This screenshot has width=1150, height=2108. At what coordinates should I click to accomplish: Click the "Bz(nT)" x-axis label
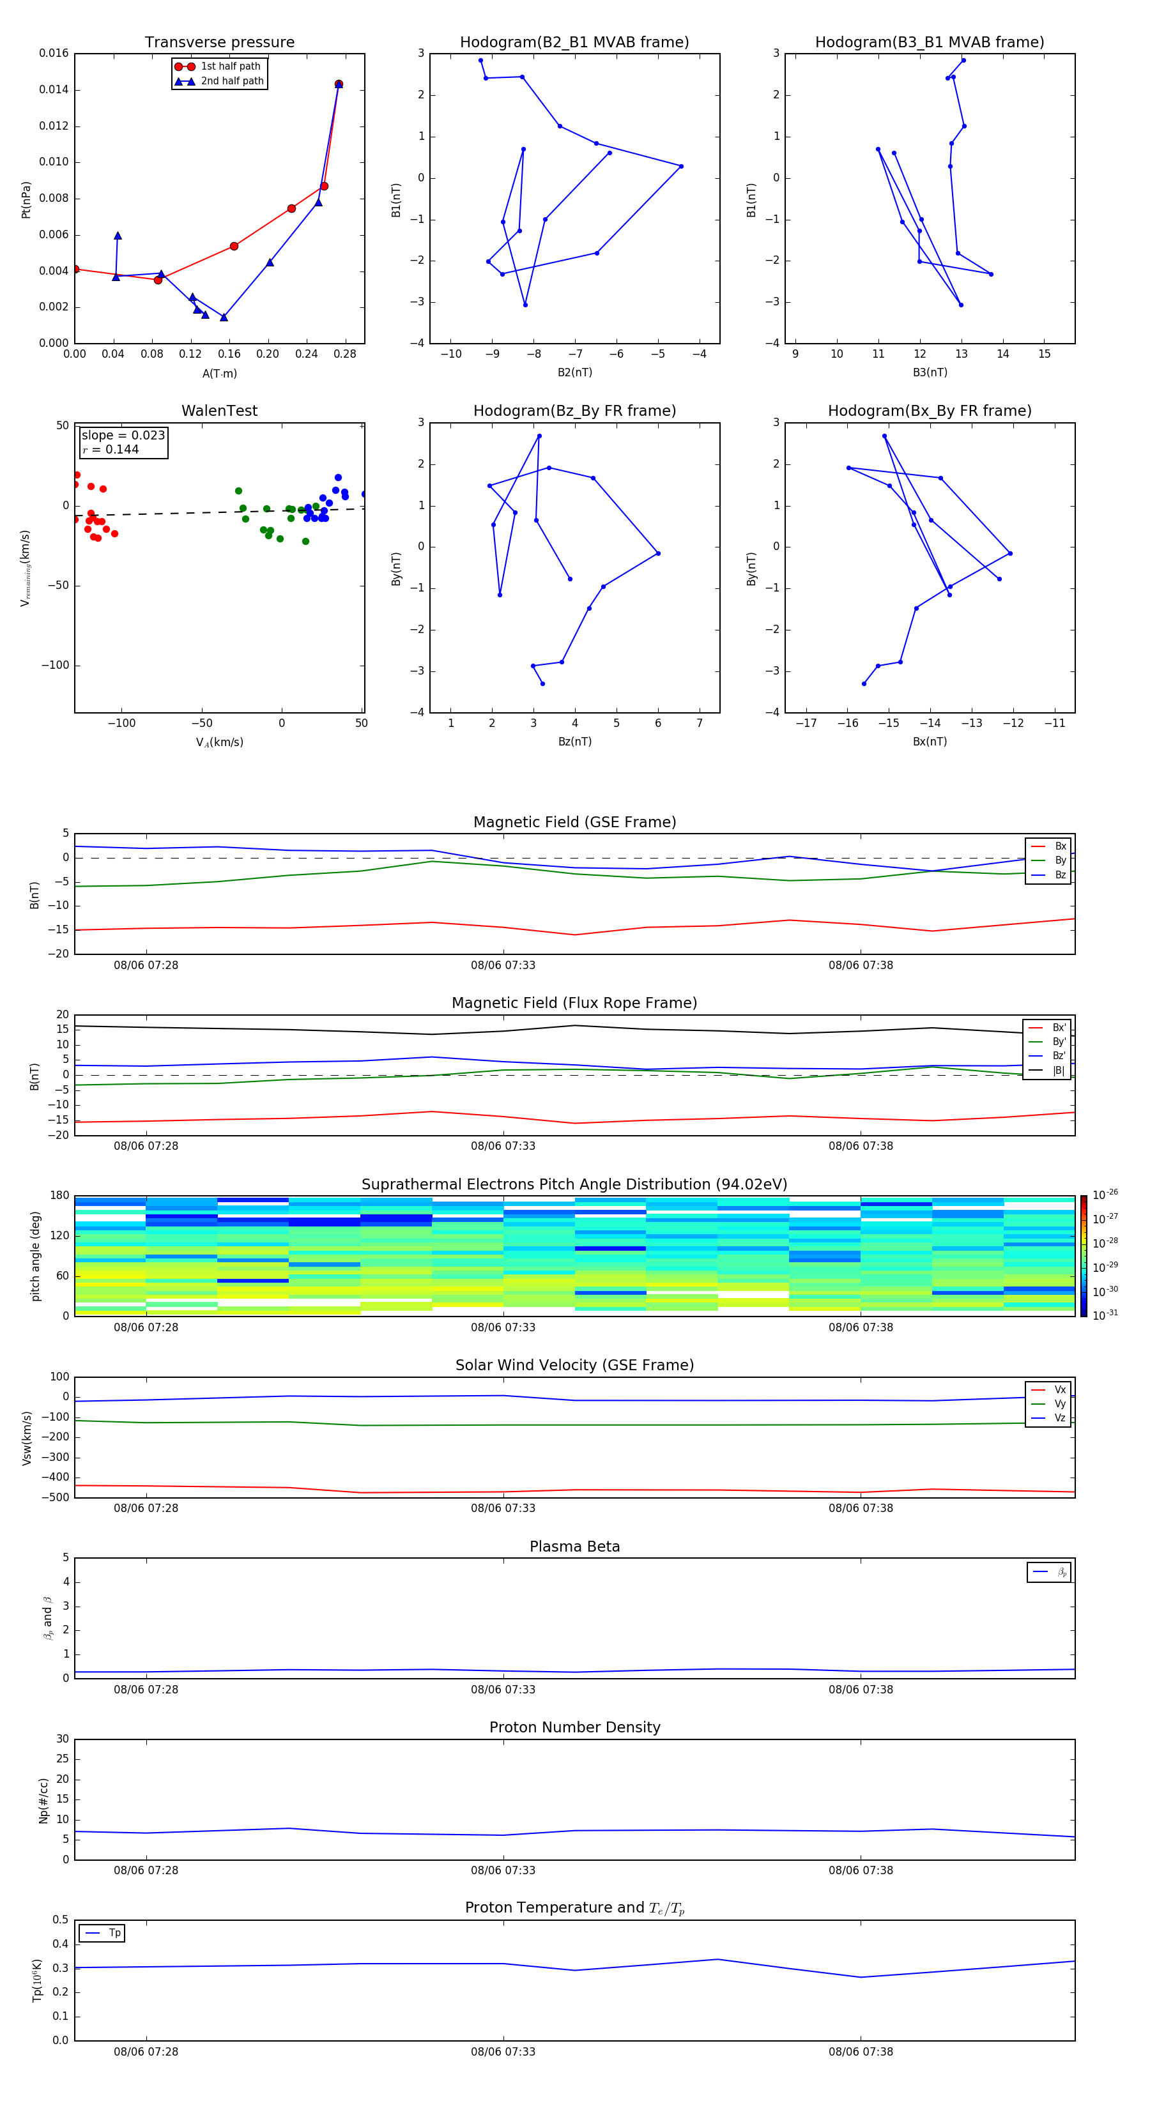click(574, 742)
